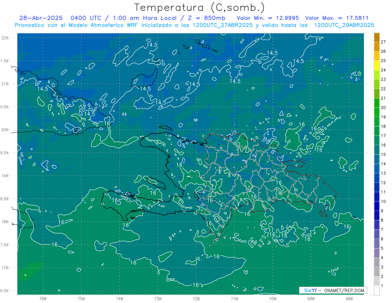Image resolution: width=392 pixels, height=303 pixels.
Task: Click the "3" label on the color scale
Action: point(382,267)
